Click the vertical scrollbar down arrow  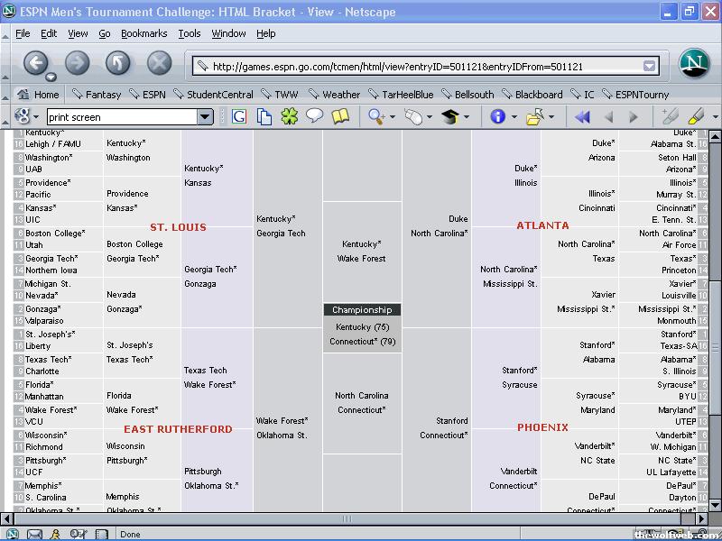point(715,504)
